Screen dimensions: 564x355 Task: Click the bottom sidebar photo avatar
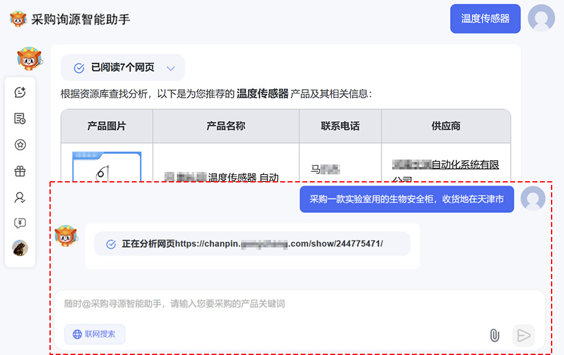pyautogui.click(x=20, y=248)
